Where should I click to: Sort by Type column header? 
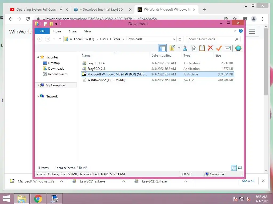(187, 56)
